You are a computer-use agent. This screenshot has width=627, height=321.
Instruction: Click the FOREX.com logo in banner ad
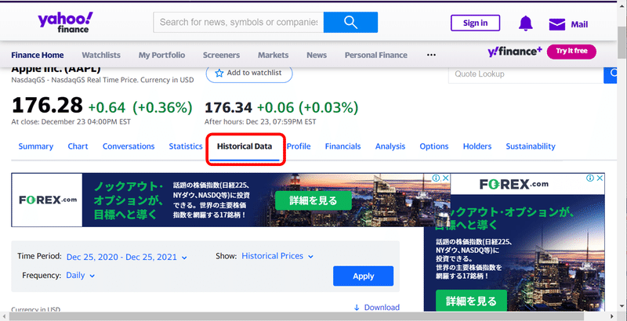pos(48,200)
